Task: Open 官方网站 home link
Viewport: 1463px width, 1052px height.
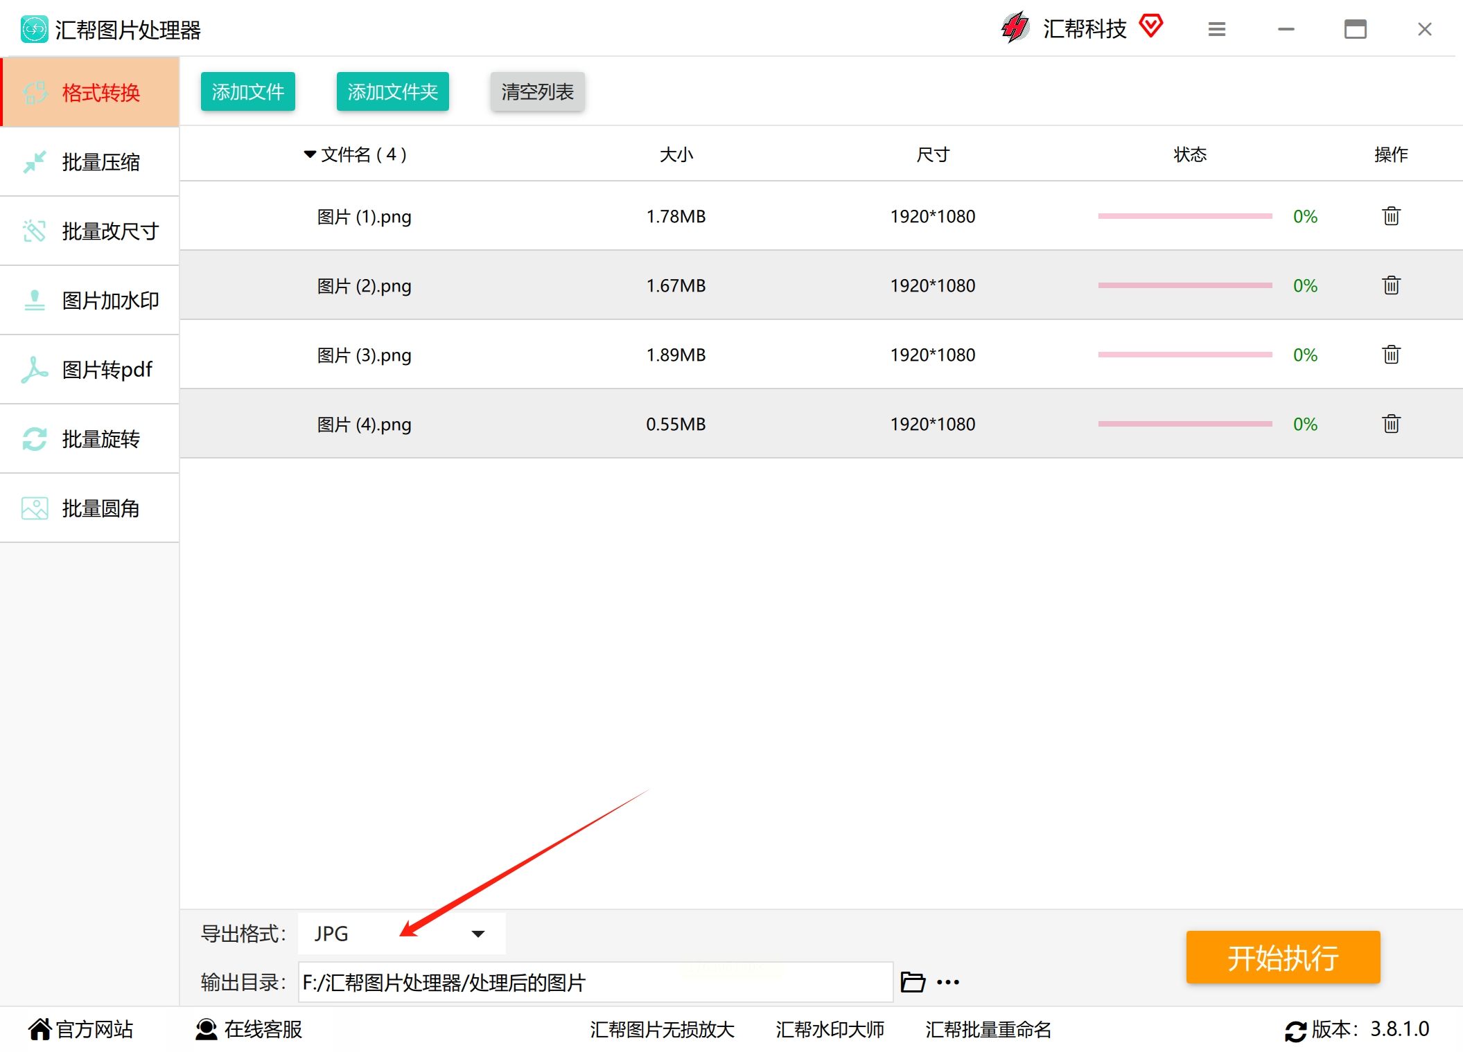Action: [80, 1029]
